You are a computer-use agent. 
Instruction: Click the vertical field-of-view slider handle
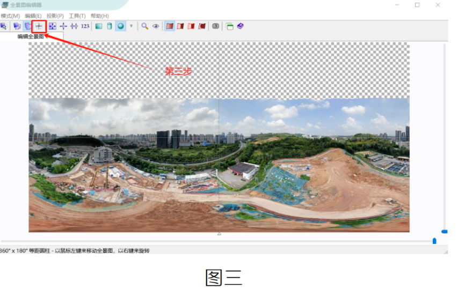pyautogui.click(x=444, y=232)
